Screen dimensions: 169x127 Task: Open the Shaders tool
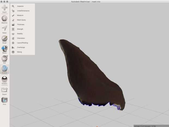point(4,80)
